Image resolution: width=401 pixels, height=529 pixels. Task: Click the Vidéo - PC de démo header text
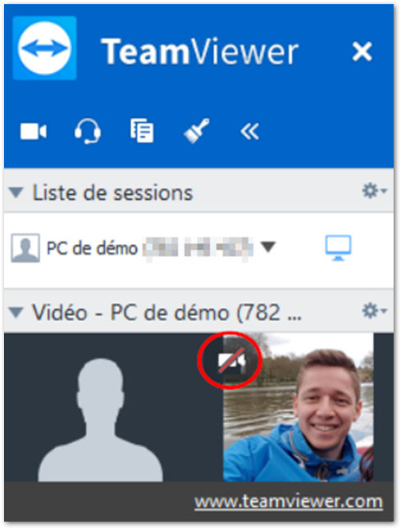[x=166, y=313]
